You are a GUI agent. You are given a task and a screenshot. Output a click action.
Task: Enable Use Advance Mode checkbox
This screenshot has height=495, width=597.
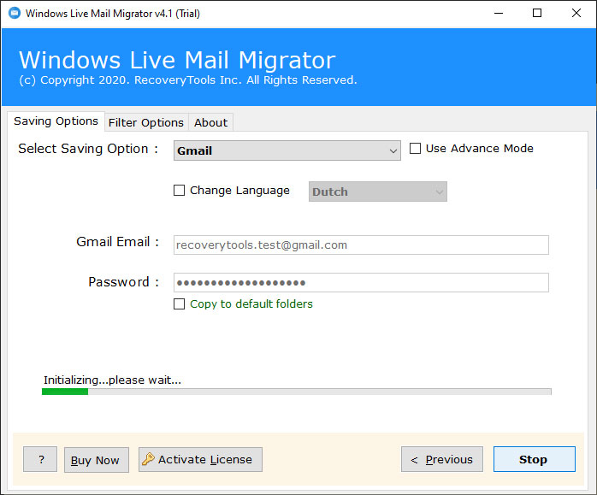point(415,149)
